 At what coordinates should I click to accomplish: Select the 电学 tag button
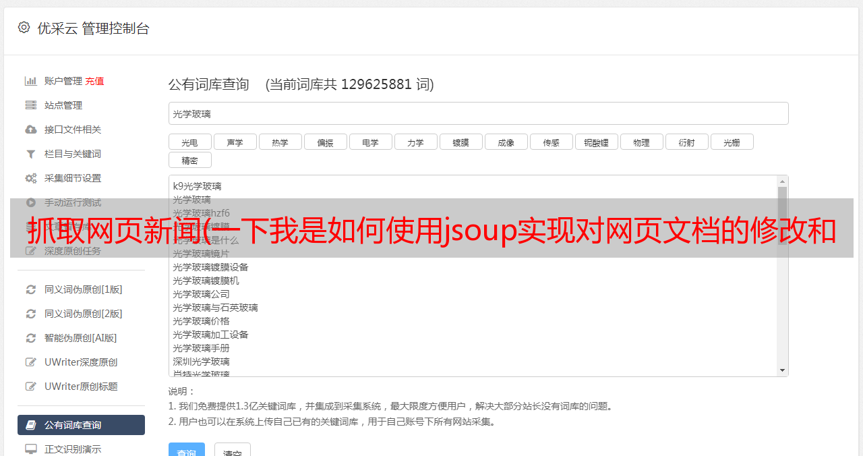pos(370,142)
